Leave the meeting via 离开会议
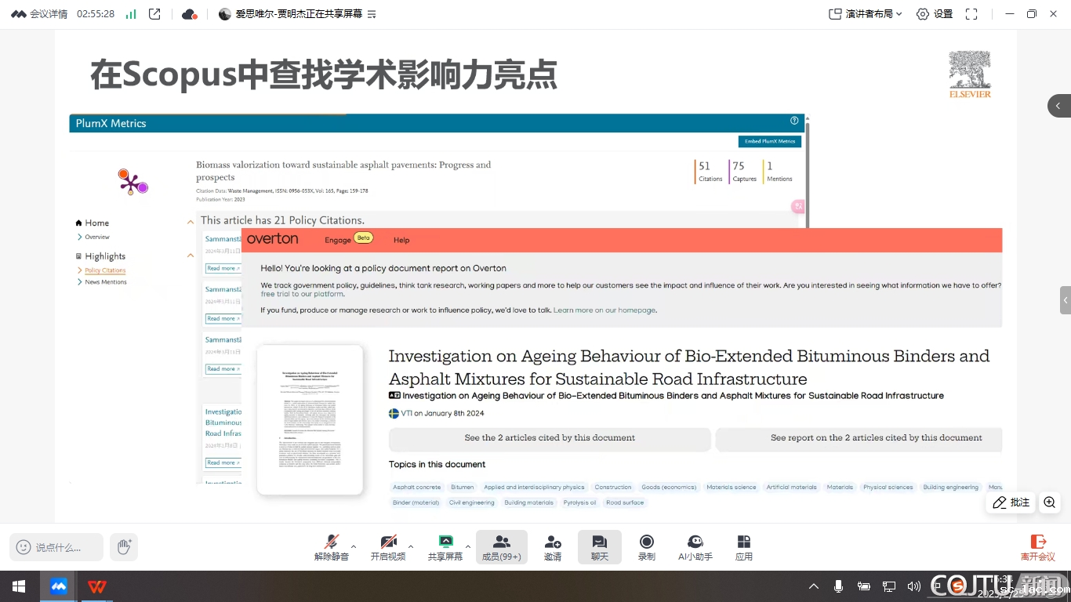The image size is (1071, 602). point(1037,547)
